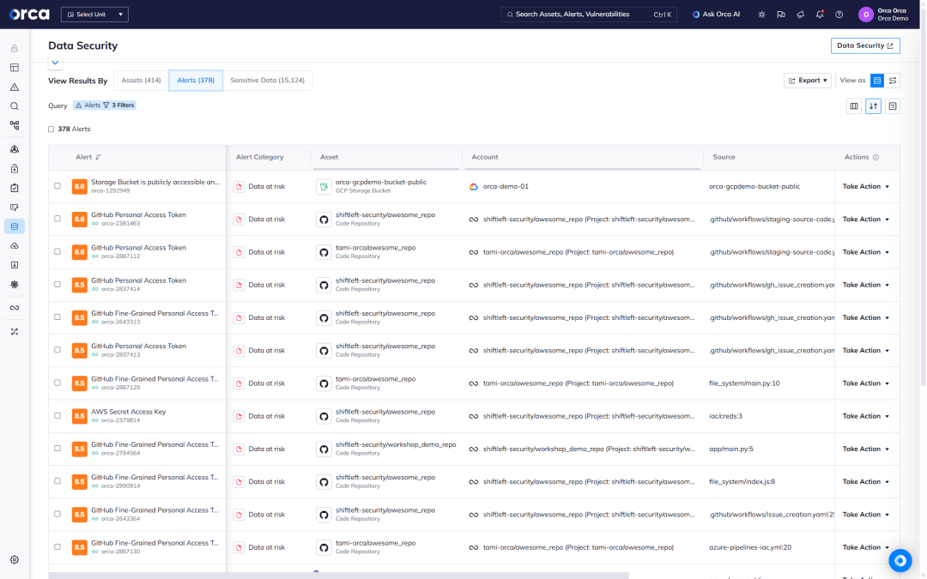927x579 pixels.
Task: Select all 378 Alerts checkbox
Action: pos(51,129)
